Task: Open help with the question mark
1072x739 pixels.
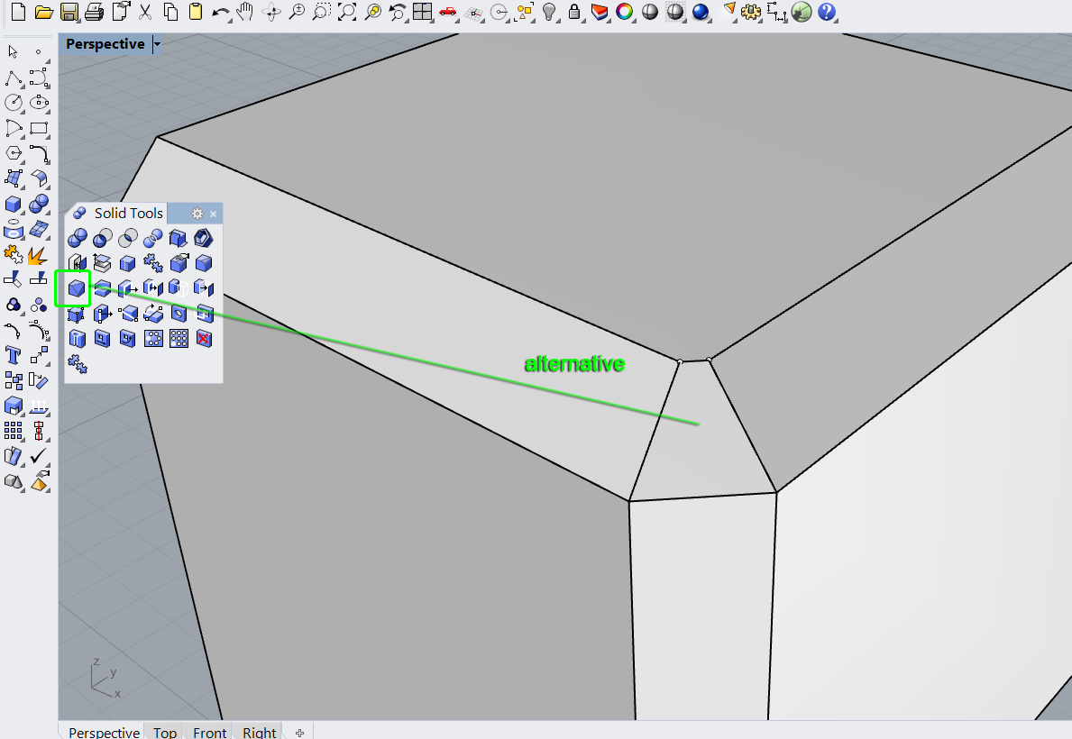Action: pyautogui.click(x=827, y=12)
